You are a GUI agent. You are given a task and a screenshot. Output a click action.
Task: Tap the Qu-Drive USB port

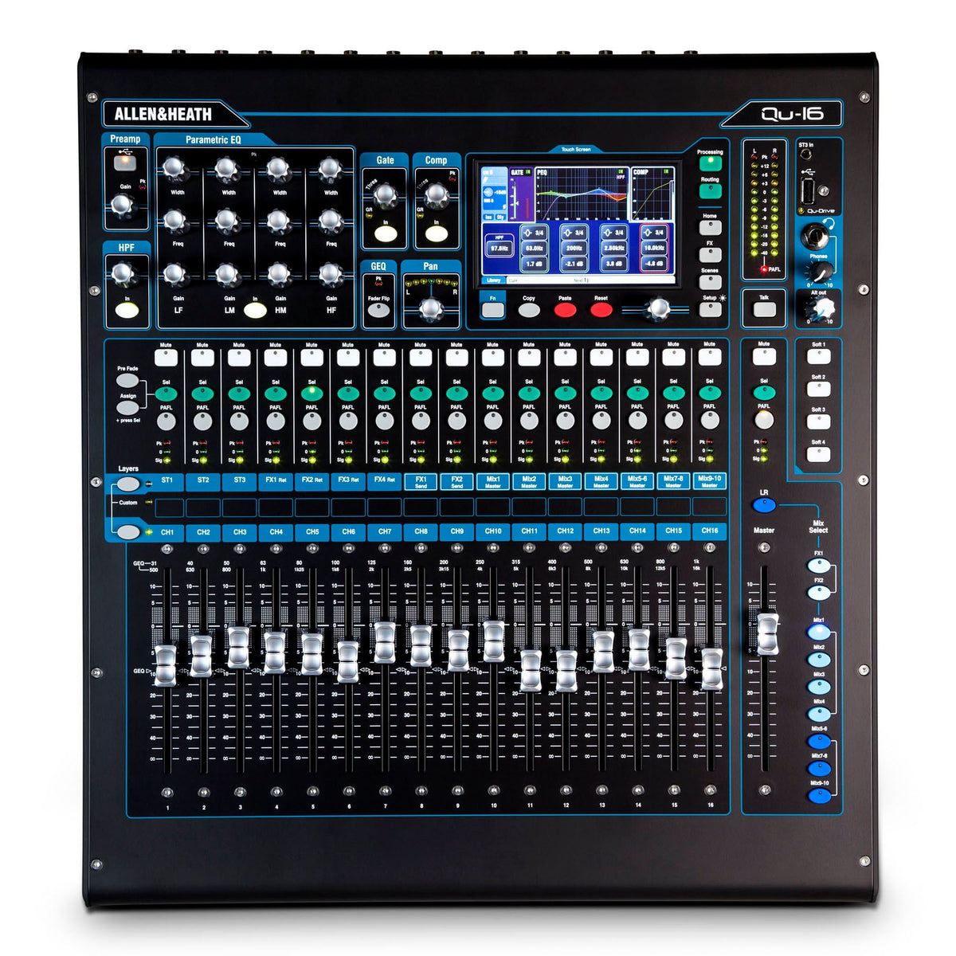(x=809, y=191)
